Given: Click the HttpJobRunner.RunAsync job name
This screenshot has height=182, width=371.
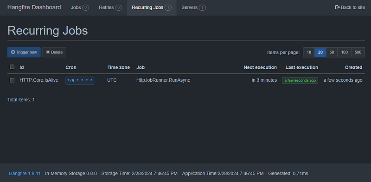Looking at the screenshot, I should [x=163, y=80].
